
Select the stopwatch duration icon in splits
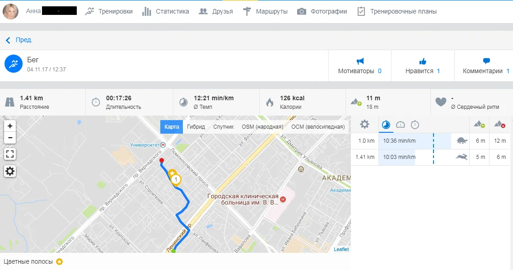pyautogui.click(x=415, y=124)
